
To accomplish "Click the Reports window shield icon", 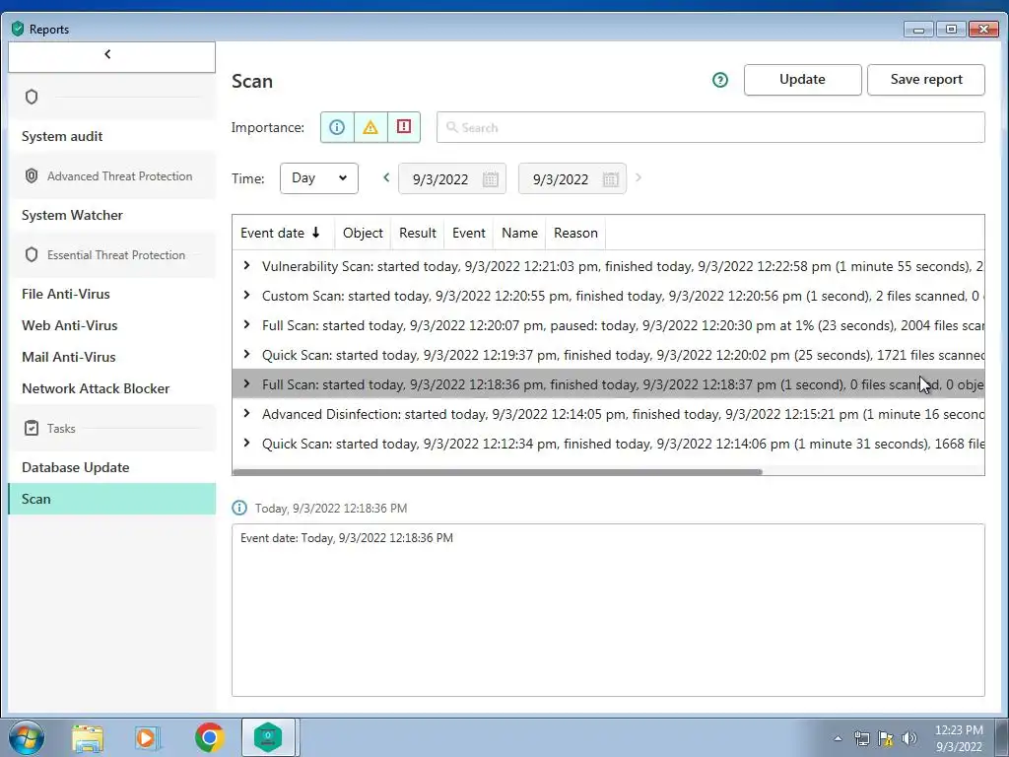I will click(x=18, y=29).
